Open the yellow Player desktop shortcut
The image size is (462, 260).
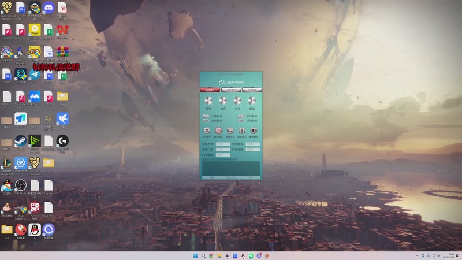click(35, 31)
